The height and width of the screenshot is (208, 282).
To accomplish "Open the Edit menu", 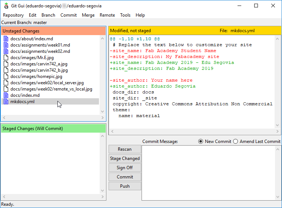I will tap(33, 15).
